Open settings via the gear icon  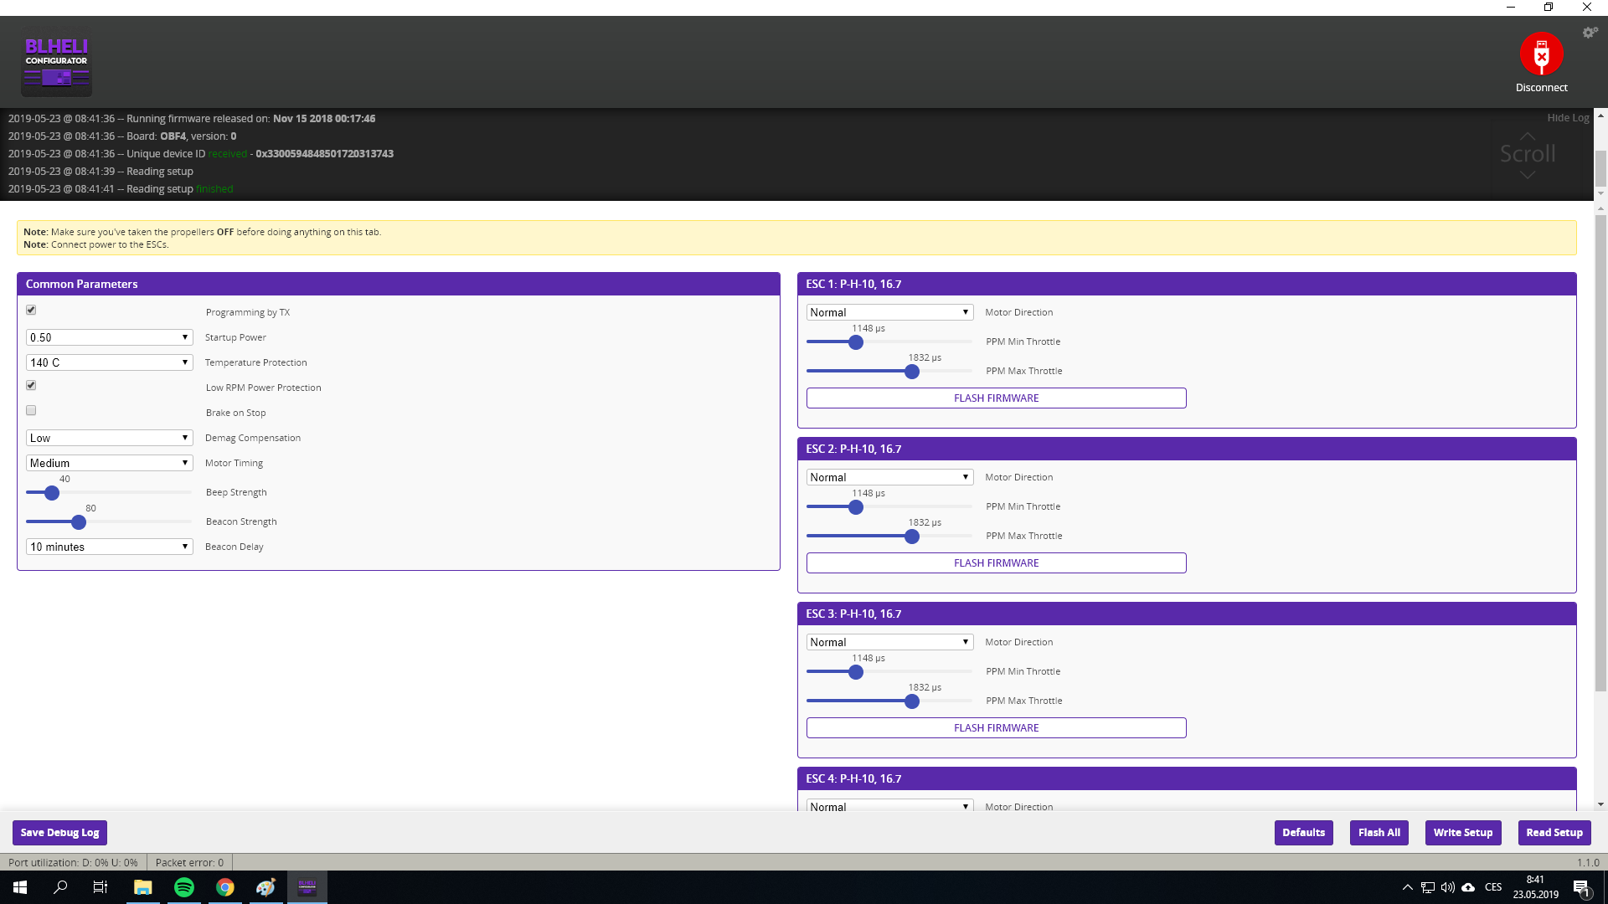(x=1590, y=33)
